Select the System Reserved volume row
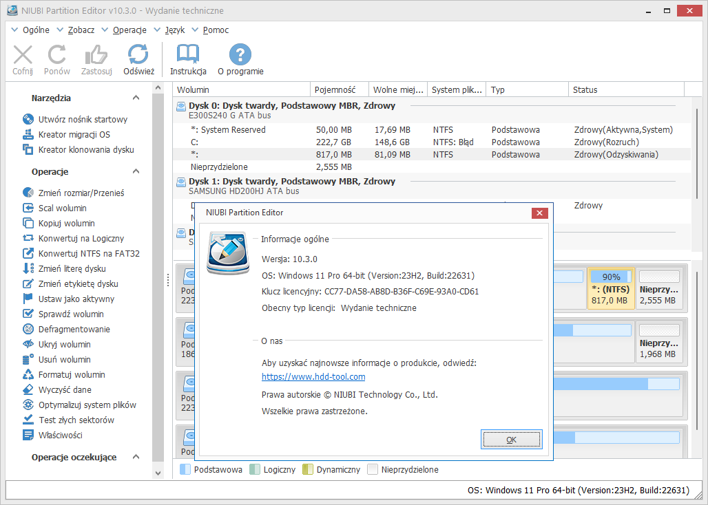The height and width of the screenshot is (505, 708). (x=432, y=130)
